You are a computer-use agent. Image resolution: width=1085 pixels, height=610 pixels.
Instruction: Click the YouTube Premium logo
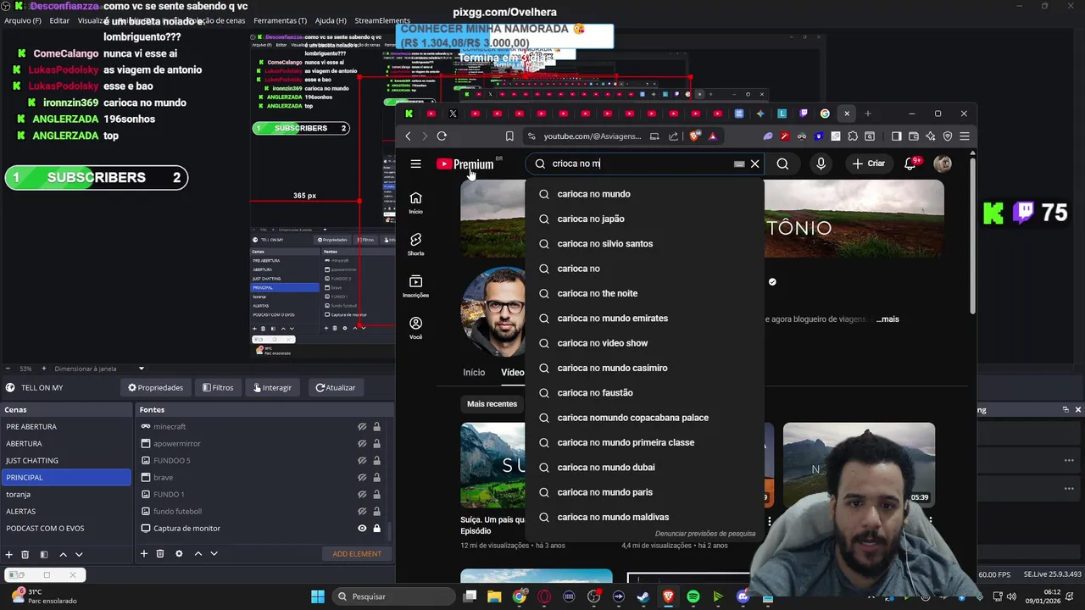(465, 164)
